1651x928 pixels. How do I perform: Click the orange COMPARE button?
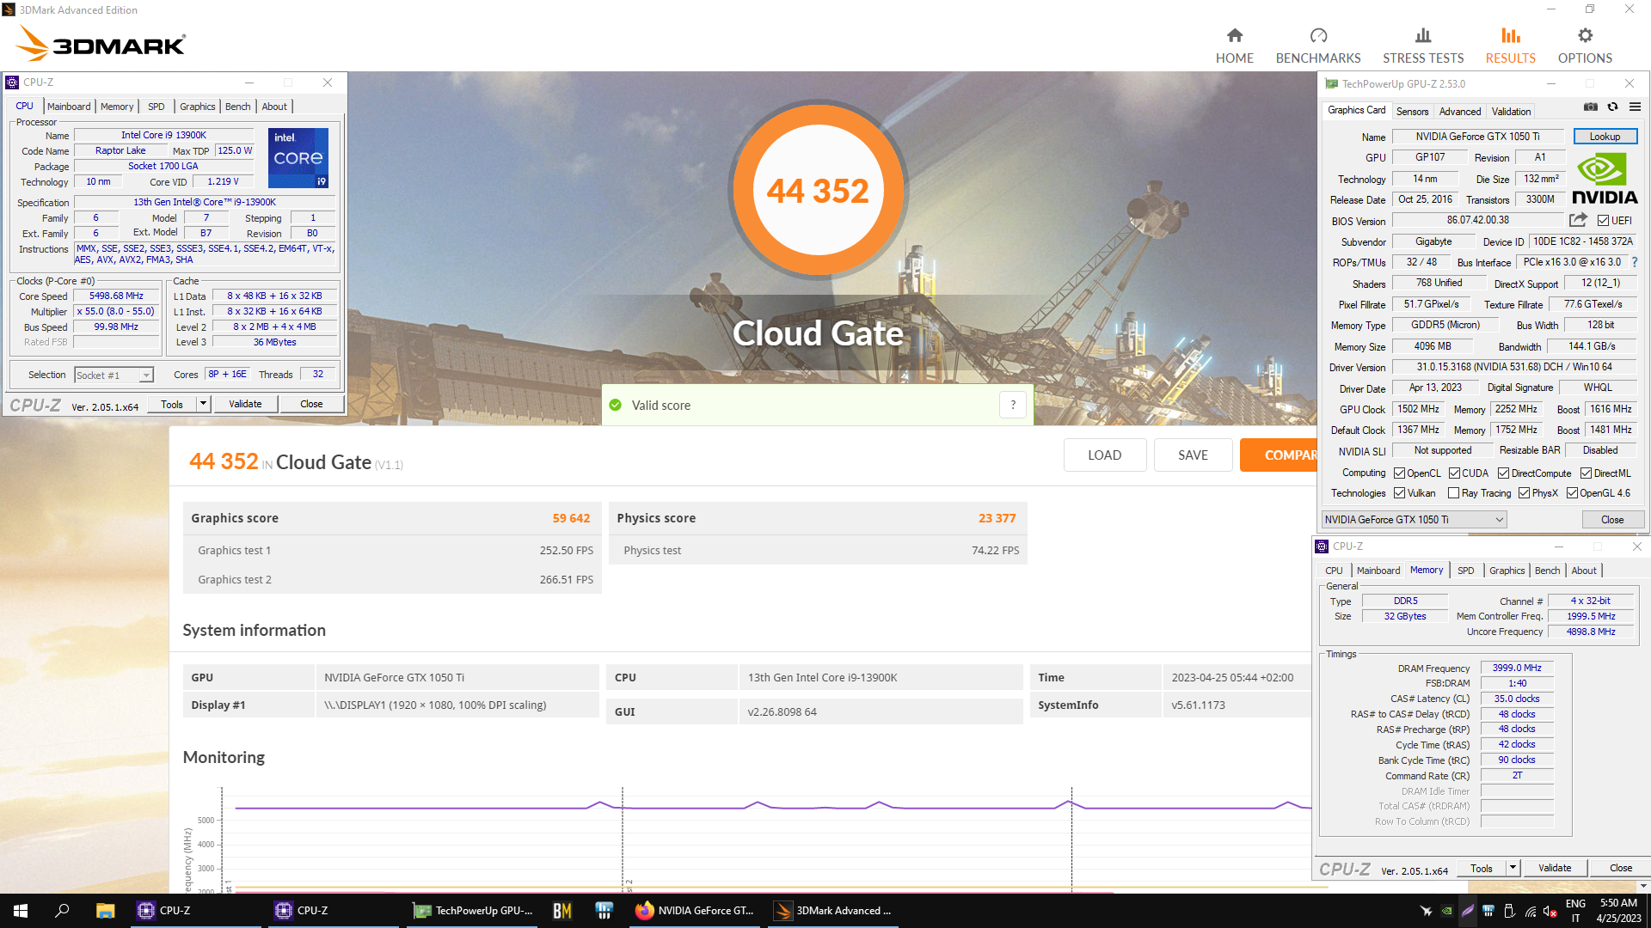tap(1279, 455)
